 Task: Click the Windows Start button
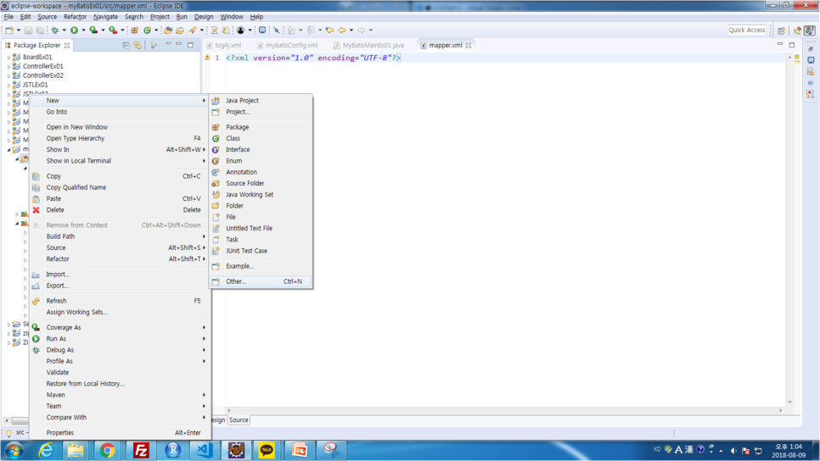pyautogui.click(x=14, y=450)
